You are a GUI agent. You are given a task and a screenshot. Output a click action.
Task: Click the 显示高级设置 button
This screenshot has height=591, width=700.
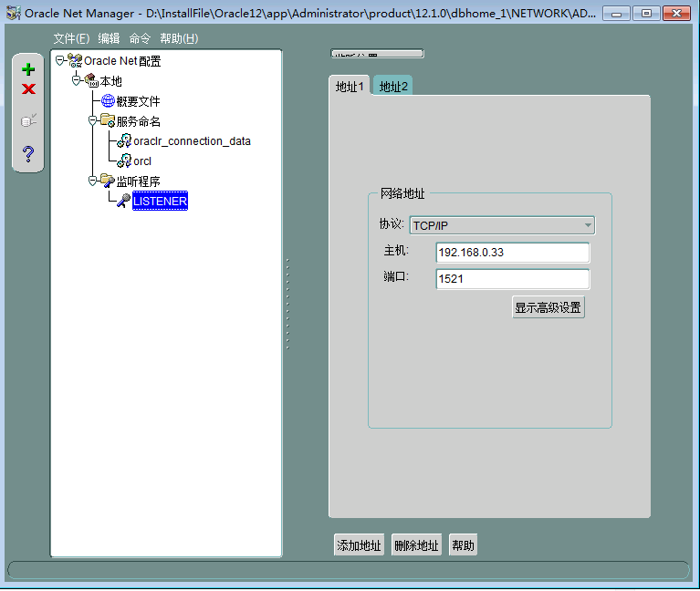[x=549, y=307]
